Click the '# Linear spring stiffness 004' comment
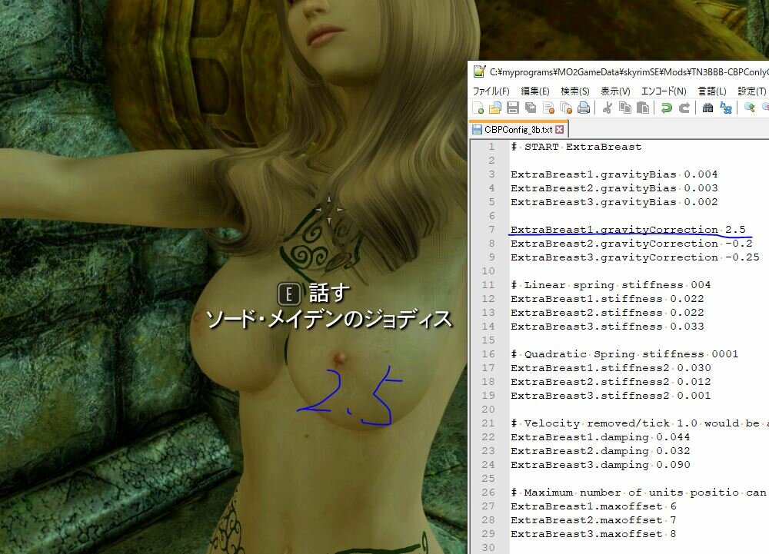 610,285
